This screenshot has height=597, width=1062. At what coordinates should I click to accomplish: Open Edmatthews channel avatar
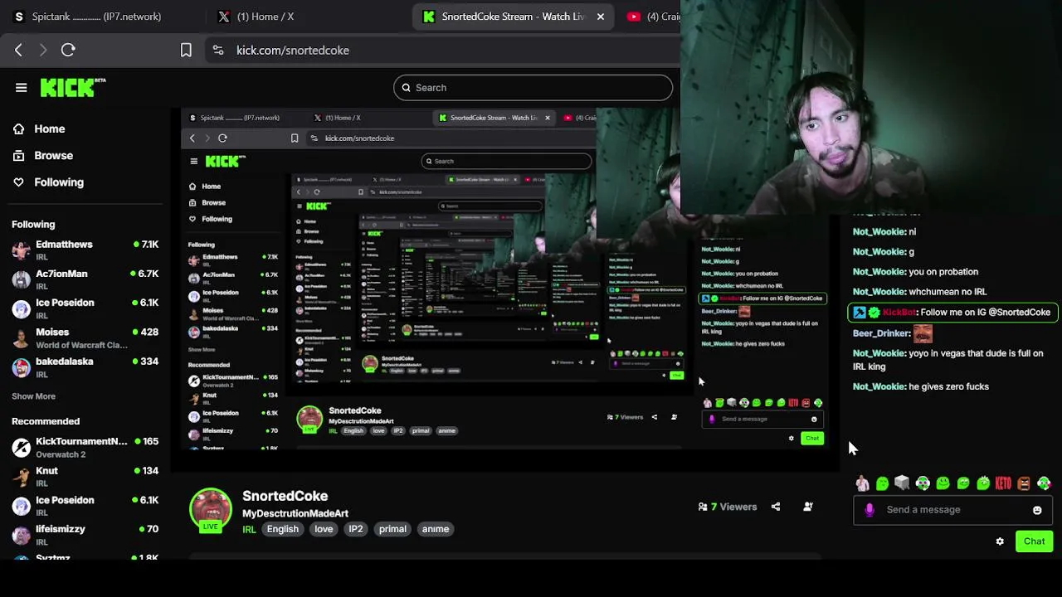click(22, 250)
